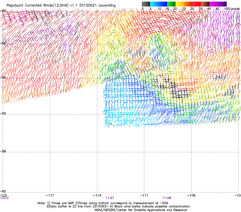Viewport: 241px width, 212px height.
Task: Click the legend tick label '45'
Action: click(217, 8)
